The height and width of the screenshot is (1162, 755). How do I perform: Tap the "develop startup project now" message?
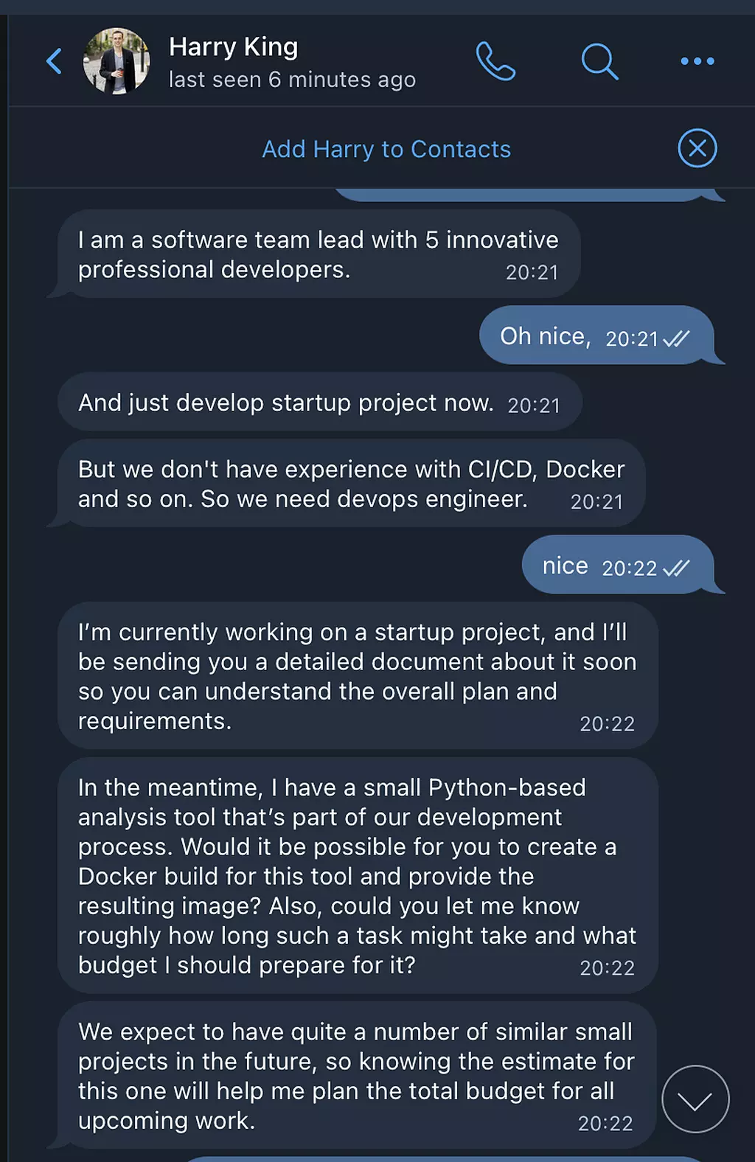click(286, 403)
